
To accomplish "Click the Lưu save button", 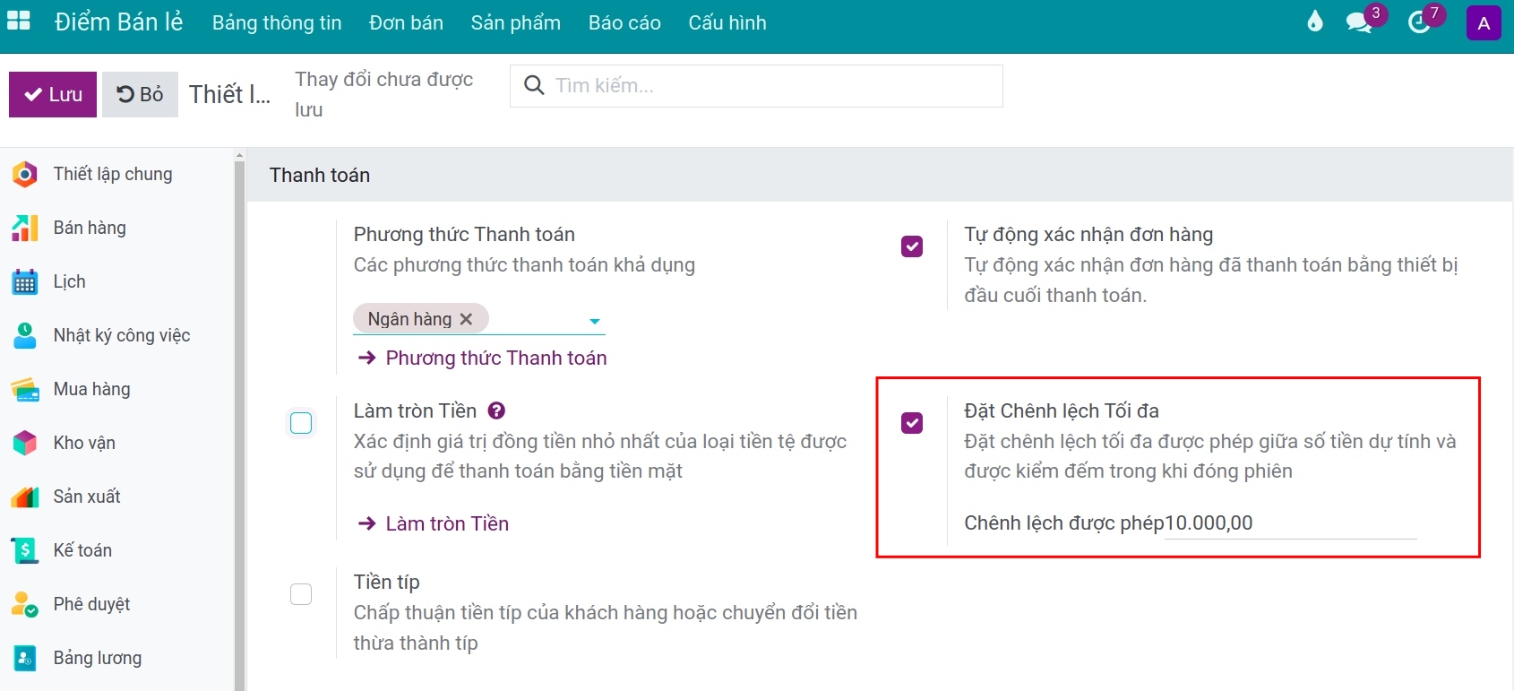I will (x=52, y=94).
